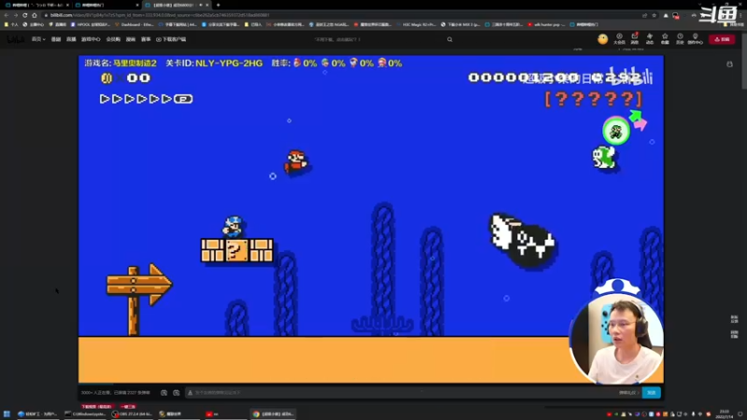Go back with the browser back arrow
Screen dimensions: 747x420
coord(7,15)
